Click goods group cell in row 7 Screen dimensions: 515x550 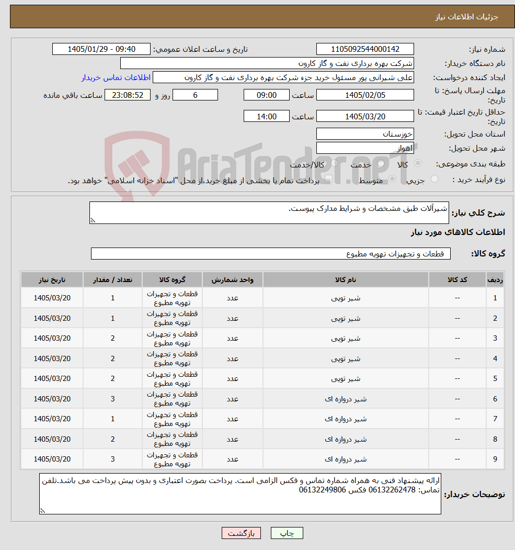pos(172,419)
